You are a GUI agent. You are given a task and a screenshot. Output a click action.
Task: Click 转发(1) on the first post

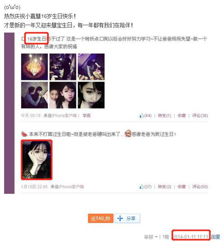click(165, 115)
